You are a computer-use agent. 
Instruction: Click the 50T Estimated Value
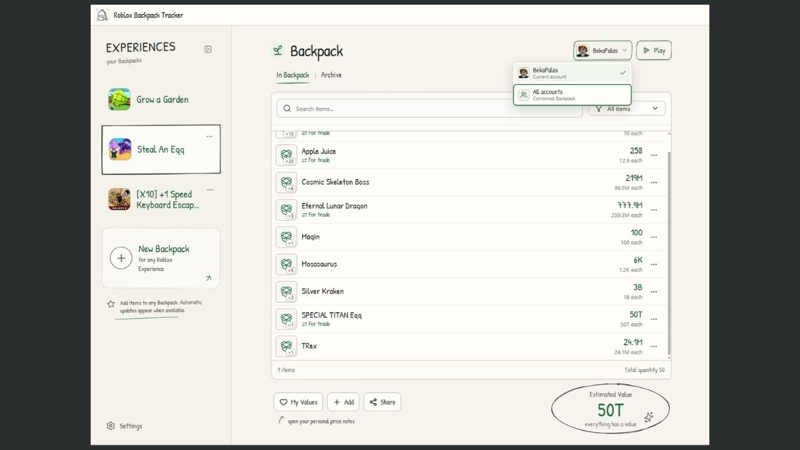pos(611,409)
